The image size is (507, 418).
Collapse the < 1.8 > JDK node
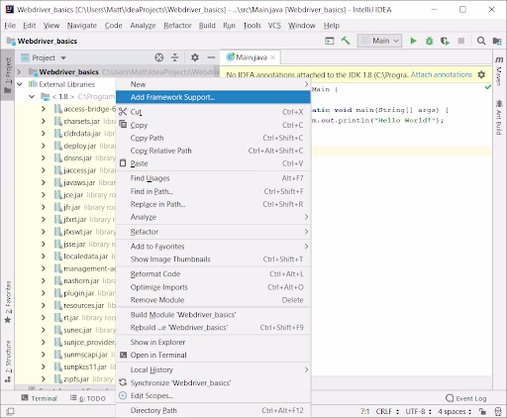pos(32,96)
